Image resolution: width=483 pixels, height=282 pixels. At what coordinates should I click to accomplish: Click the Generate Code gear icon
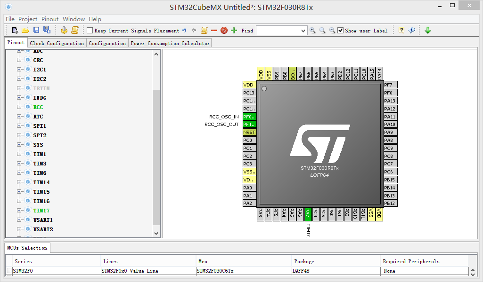(x=64, y=30)
